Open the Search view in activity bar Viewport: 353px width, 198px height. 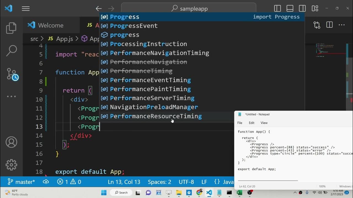11,51
